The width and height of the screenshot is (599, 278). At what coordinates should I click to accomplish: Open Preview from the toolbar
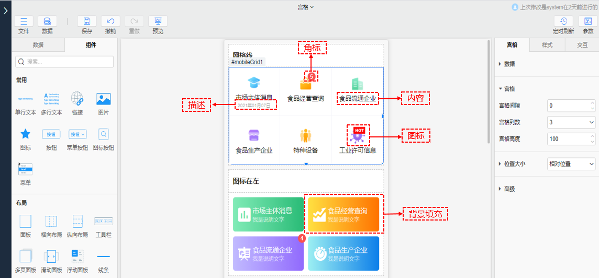(x=158, y=21)
